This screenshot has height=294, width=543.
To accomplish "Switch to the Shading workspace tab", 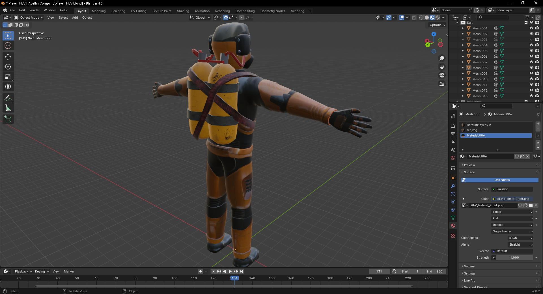I will (183, 11).
